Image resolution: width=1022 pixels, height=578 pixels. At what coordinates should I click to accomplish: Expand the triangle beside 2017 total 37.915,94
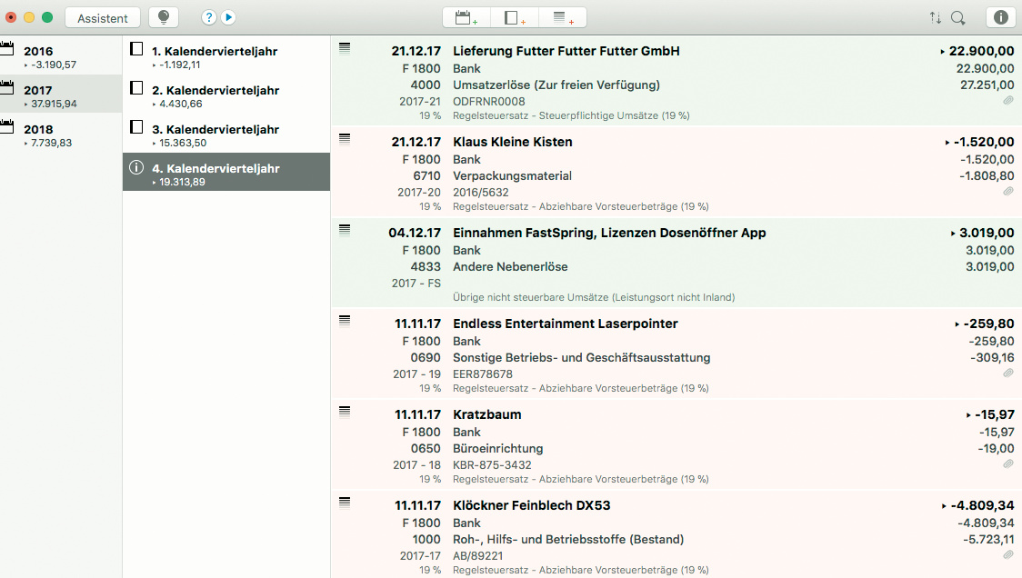click(x=26, y=105)
